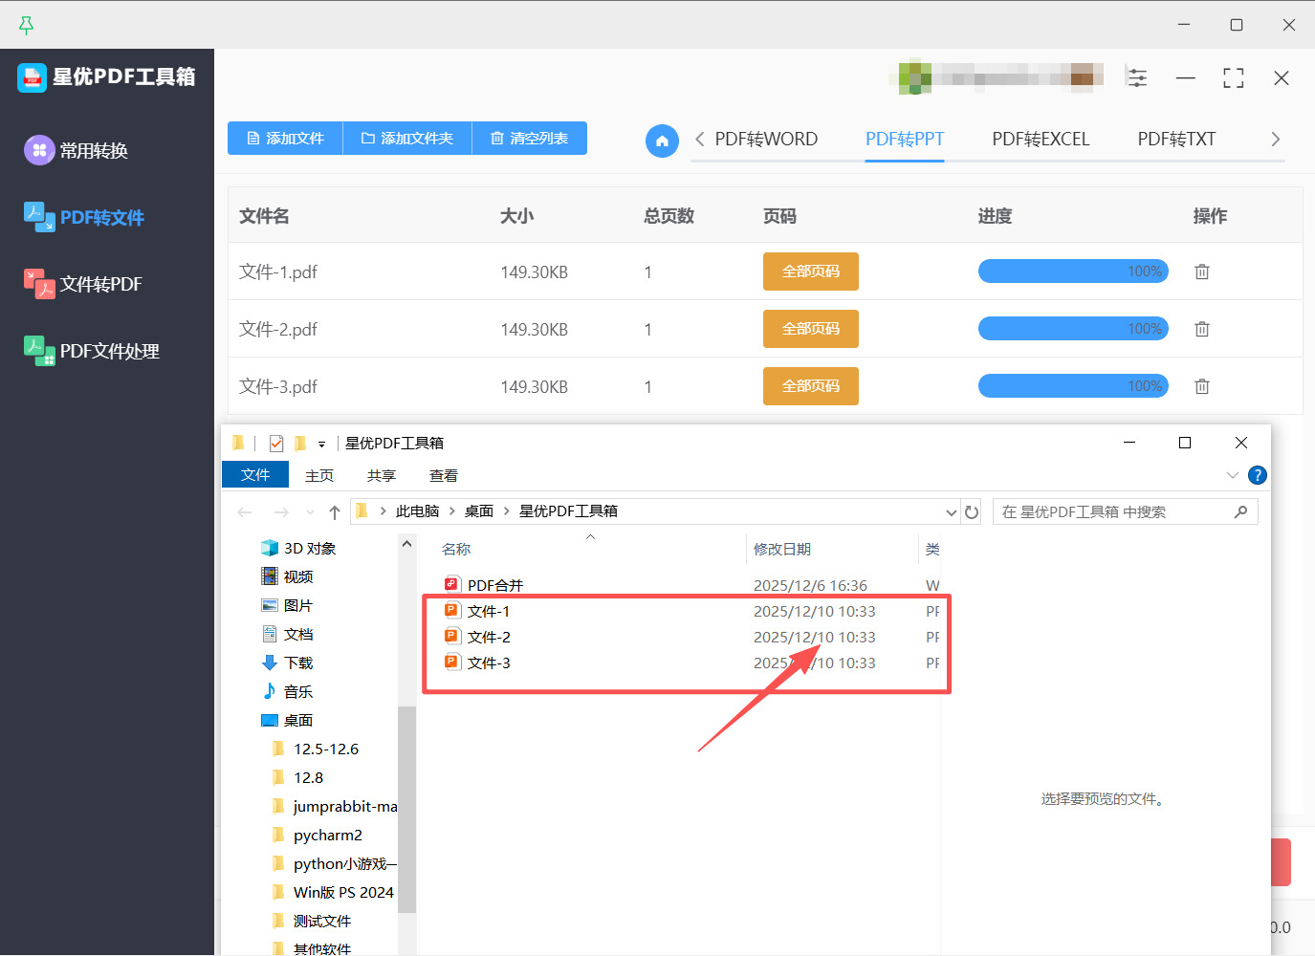This screenshot has width=1315, height=956.
Task: Open the 共享 ribbon tab in Explorer
Action: 382,475
